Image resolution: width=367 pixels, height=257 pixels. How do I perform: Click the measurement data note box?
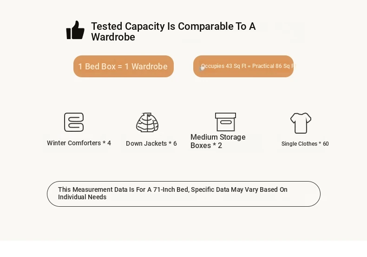tap(183, 194)
